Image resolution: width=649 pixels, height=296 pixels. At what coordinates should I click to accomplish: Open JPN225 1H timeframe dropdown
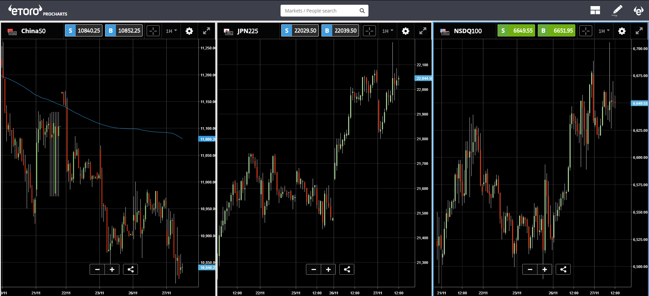pyautogui.click(x=388, y=31)
